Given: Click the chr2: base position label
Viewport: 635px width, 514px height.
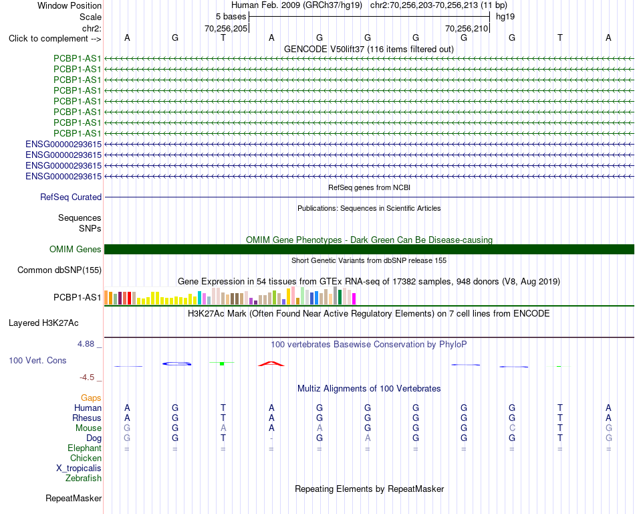Looking at the screenshot, I should click(x=92, y=28).
